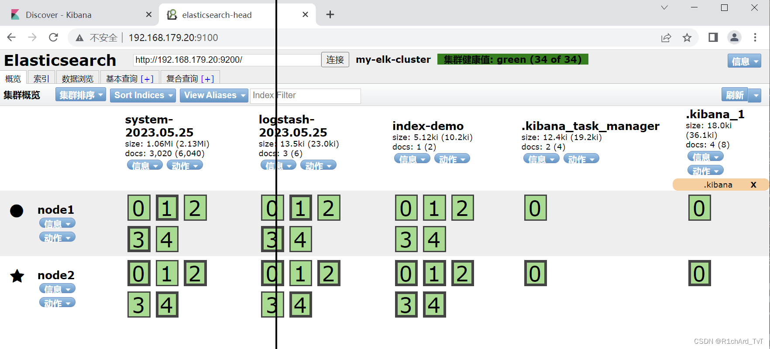Open the 基本查询 basic query tab
Viewport: 770px width, 349px height.
(x=130, y=78)
